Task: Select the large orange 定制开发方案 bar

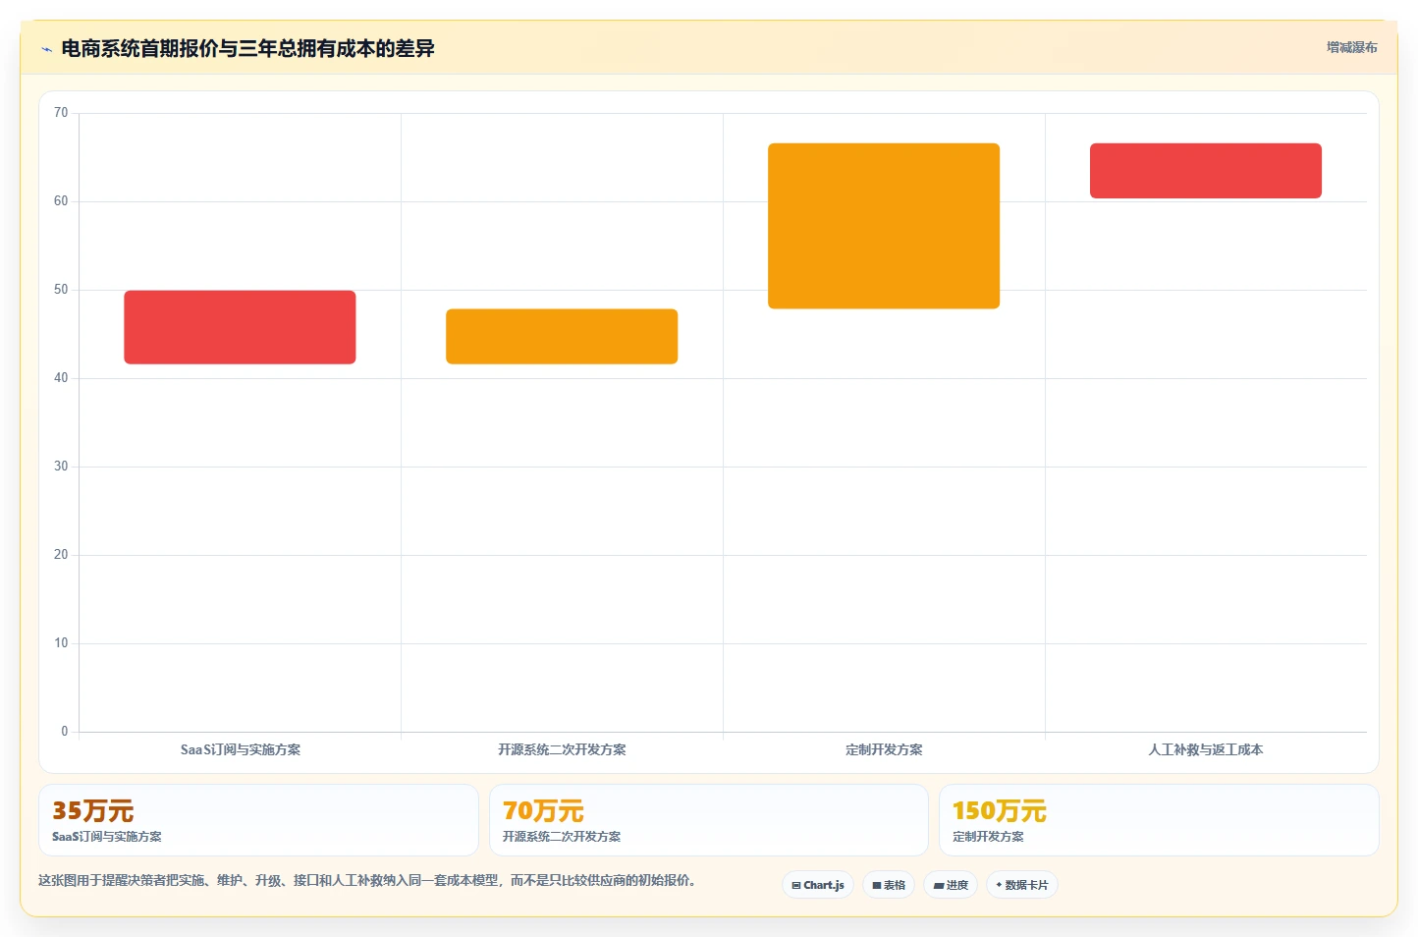Action: point(884,226)
